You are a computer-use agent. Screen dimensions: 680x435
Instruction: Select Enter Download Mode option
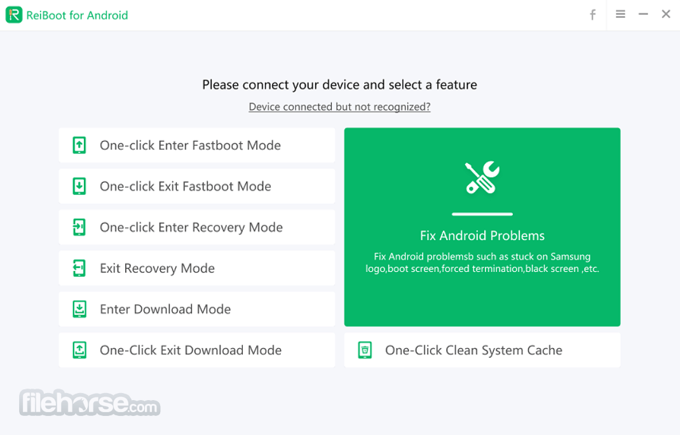pyautogui.click(x=197, y=309)
